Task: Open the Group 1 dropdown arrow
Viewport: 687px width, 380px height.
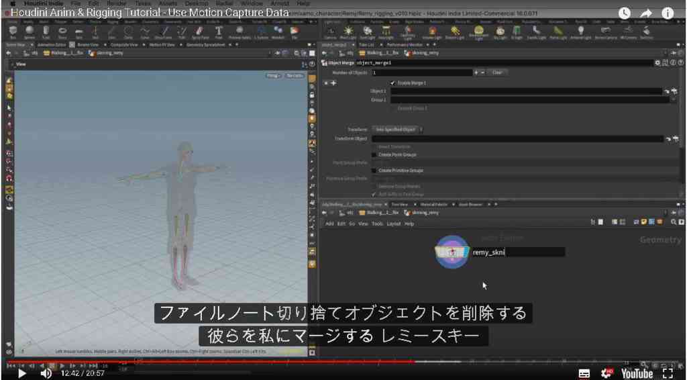Action: 673,100
